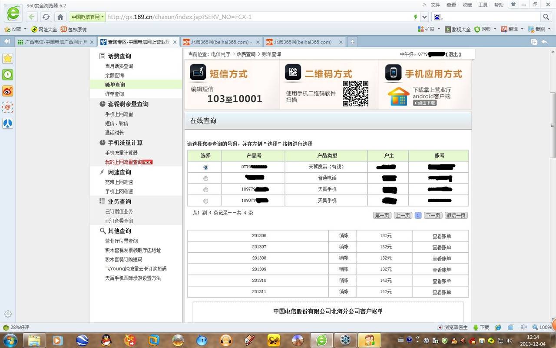This screenshot has width=556, height=348.
Task: Click 退出 to log out
Action: pos(453,54)
